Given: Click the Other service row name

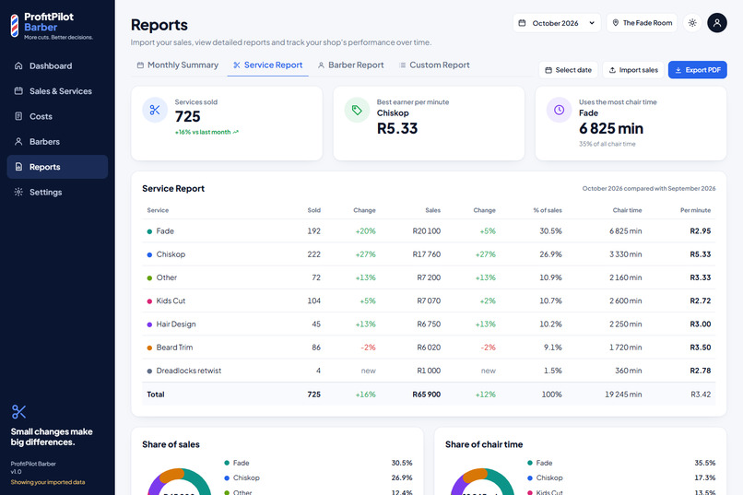Looking at the screenshot, I should coord(166,277).
